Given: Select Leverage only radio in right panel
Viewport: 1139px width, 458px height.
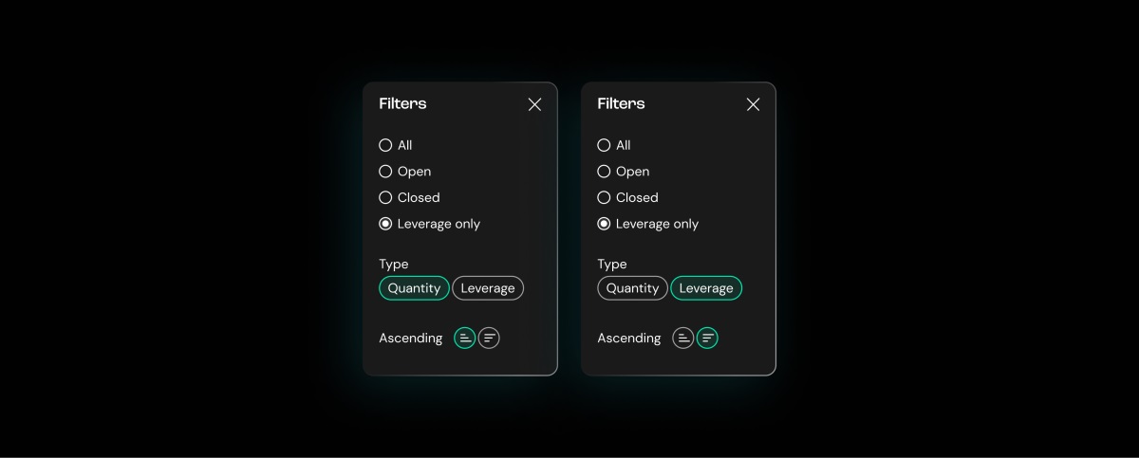Looking at the screenshot, I should 604,224.
